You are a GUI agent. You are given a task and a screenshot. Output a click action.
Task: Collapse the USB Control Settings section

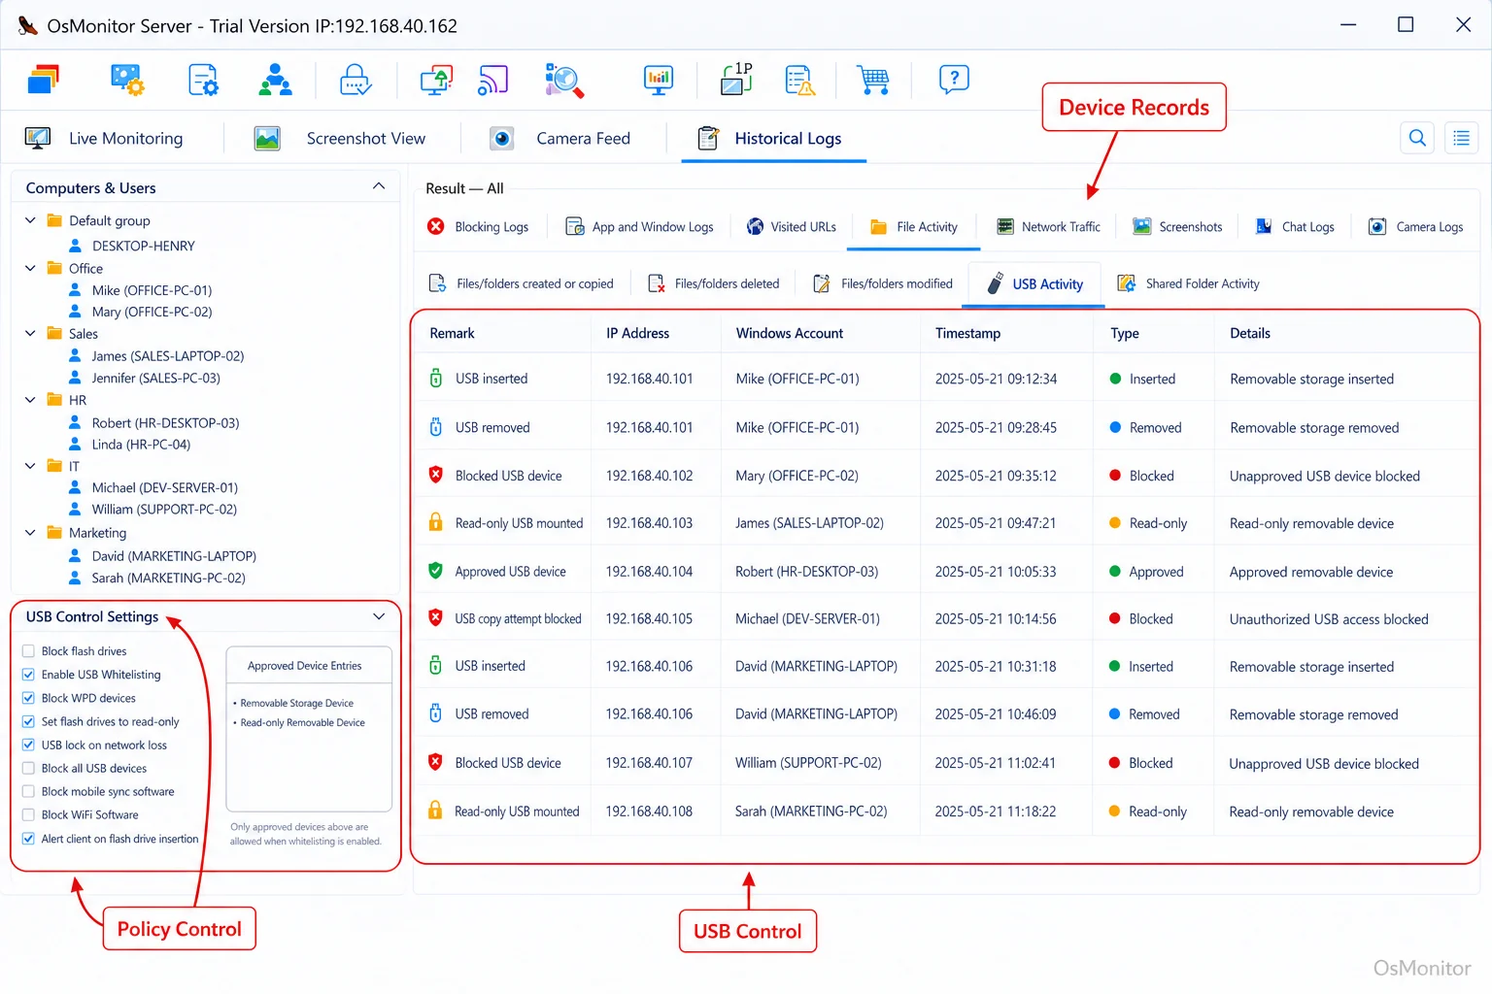[x=379, y=616]
